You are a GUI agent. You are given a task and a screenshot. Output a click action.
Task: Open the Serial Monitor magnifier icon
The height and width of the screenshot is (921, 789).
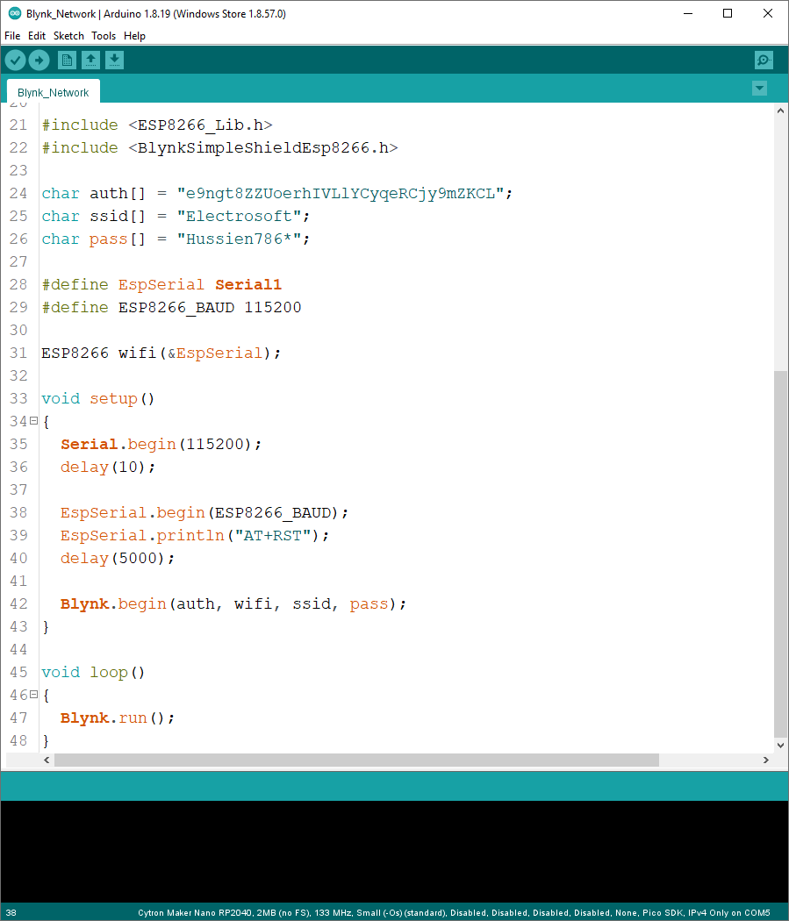[x=764, y=60]
